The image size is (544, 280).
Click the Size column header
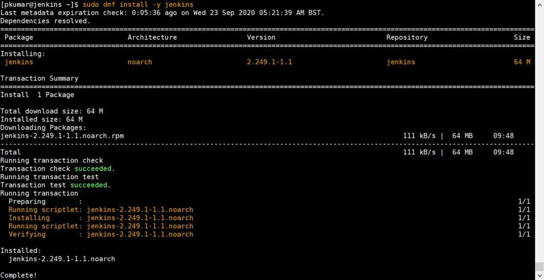[522, 37]
